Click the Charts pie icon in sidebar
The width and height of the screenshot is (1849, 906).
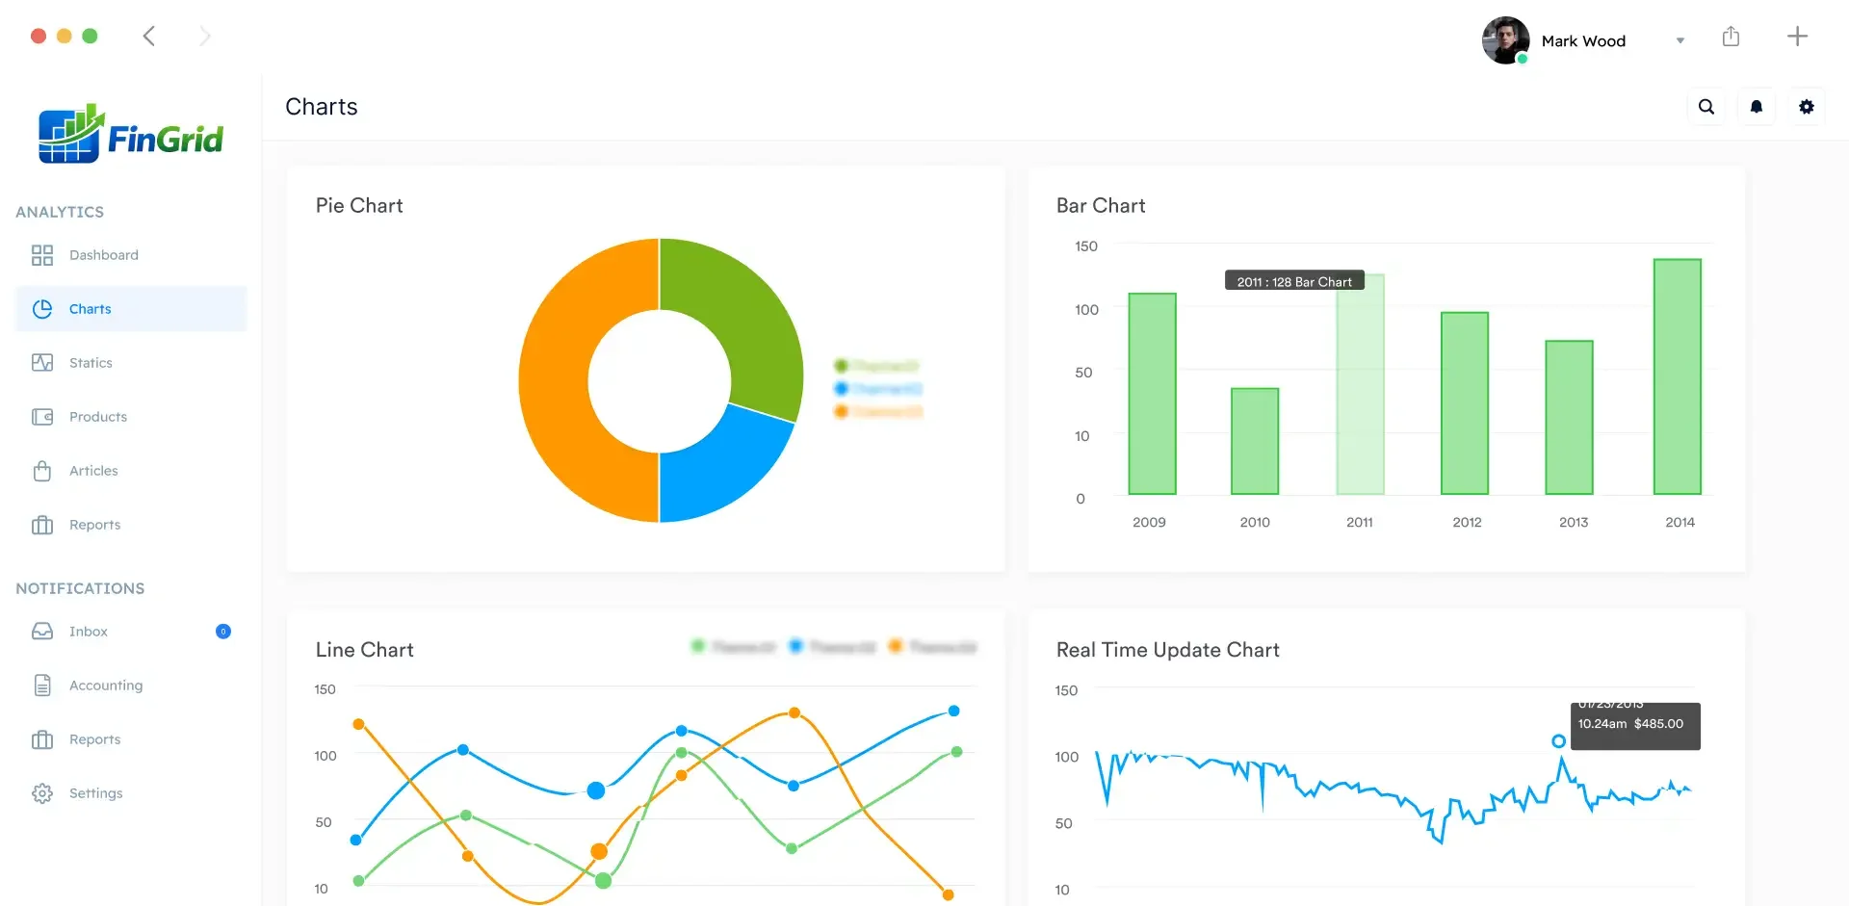42,309
